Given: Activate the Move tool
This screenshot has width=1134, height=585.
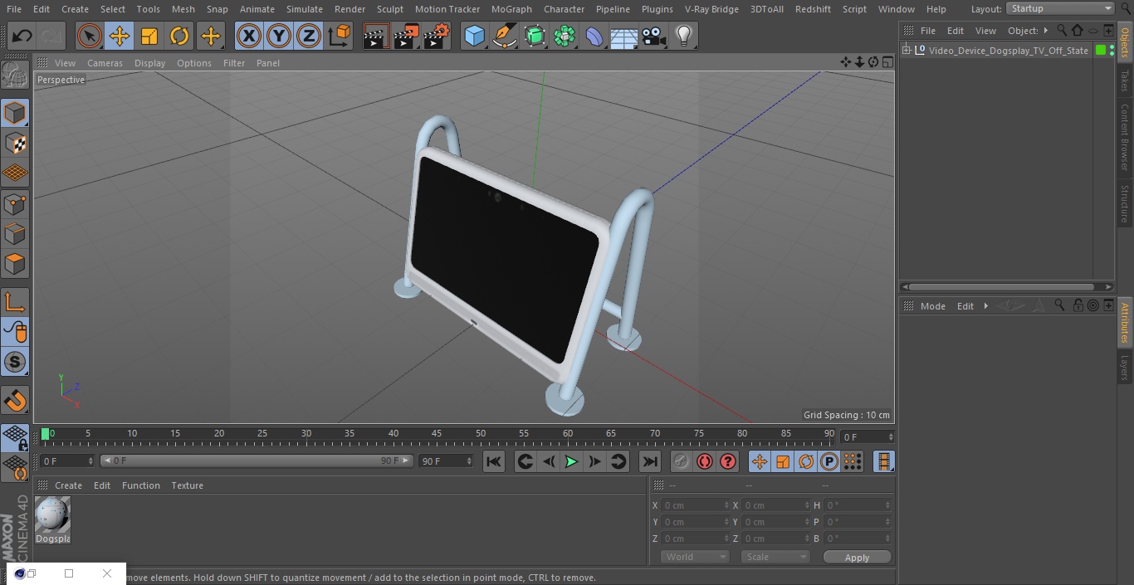Looking at the screenshot, I should (x=120, y=37).
